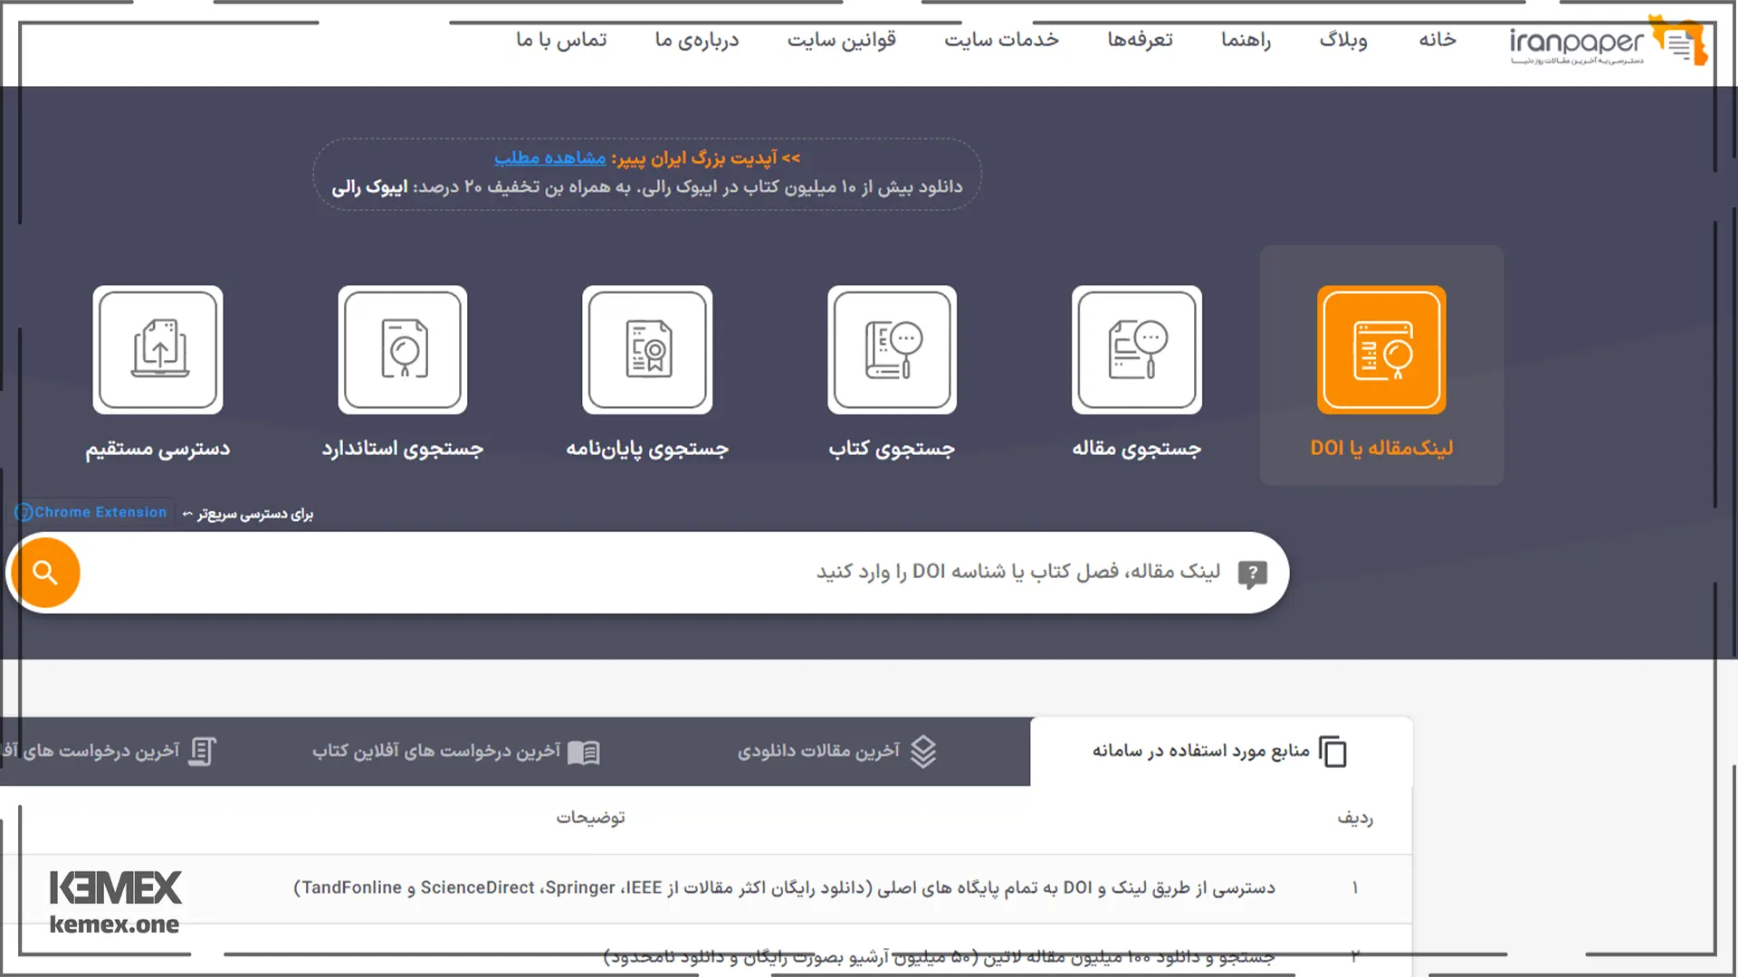Click the open book icon for offline book requests
Screen dimensions: 1738x977
coord(584,753)
